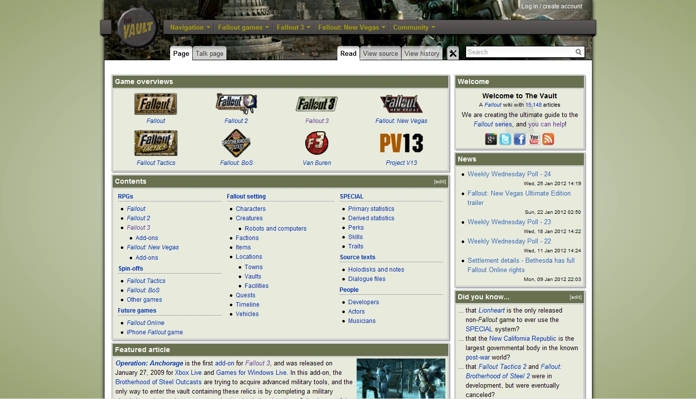Open New Vegas Ultimate Edition trailer news

click(519, 198)
